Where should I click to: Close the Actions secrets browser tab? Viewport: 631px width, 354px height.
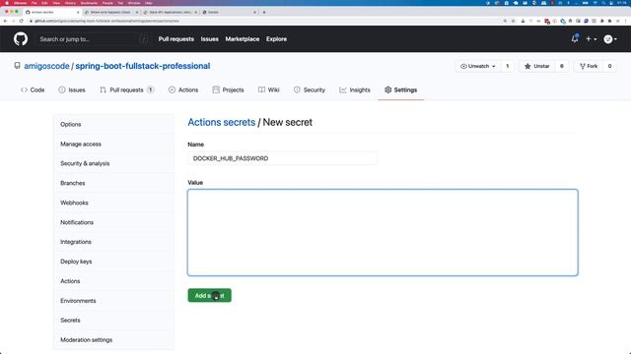(x=78, y=12)
